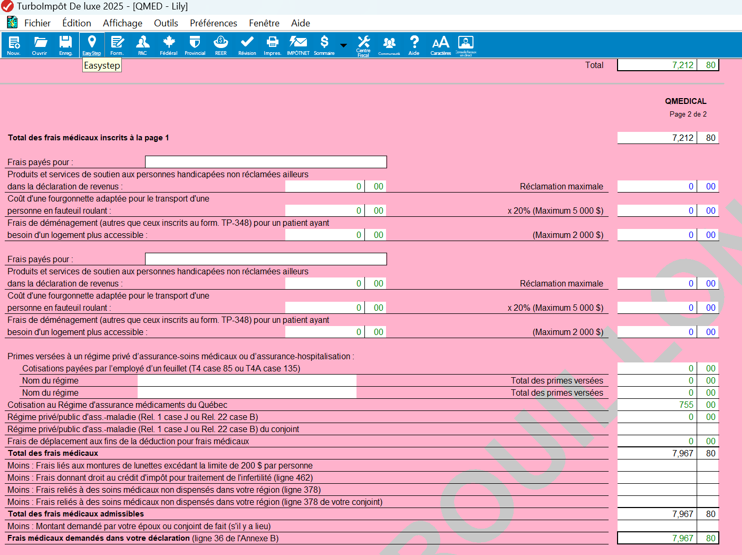Open the Fichier menu
Image resolution: width=742 pixels, height=555 pixels.
click(x=37, y=23)
